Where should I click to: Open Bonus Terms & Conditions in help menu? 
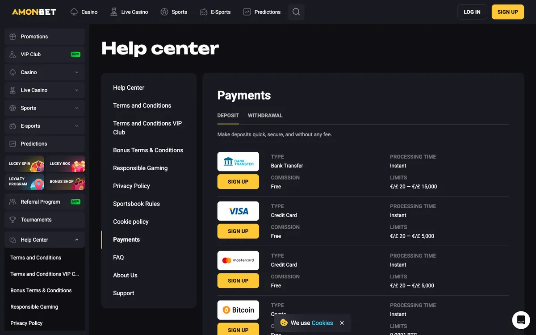click(x=148, y=150)
